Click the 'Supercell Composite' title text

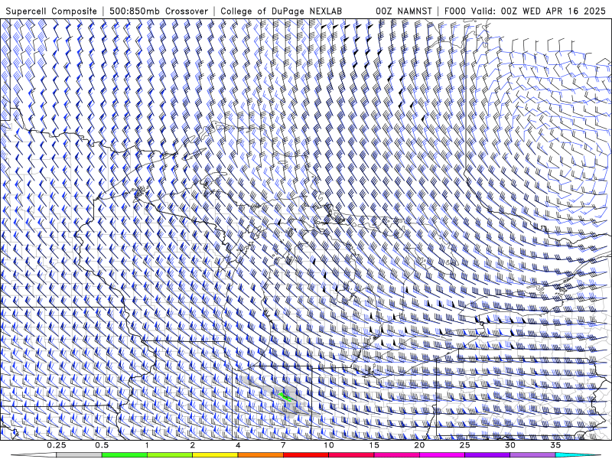tap(51, 11)
